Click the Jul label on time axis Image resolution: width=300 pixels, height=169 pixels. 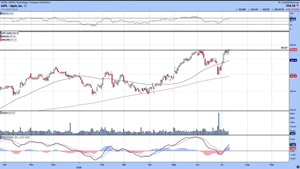222,165
